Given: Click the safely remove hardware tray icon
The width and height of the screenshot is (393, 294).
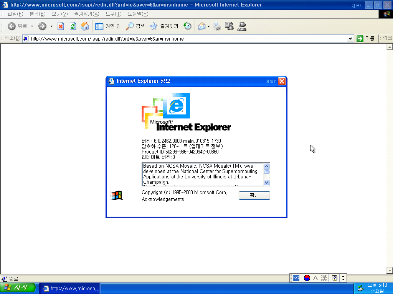Looking at the screenshot, I should coord(360,288).
